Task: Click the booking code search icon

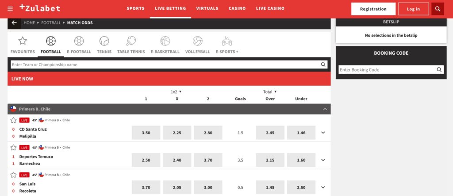Action: 439,69
